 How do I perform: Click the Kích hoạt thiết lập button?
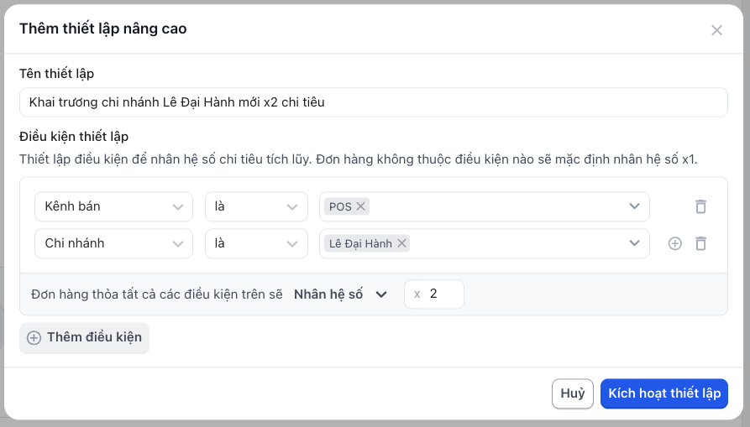[663, 393]
